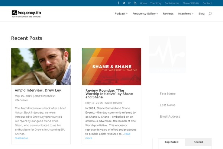Click the faded waveform sidebar image

pyautogui.click(x=167, y=54)
